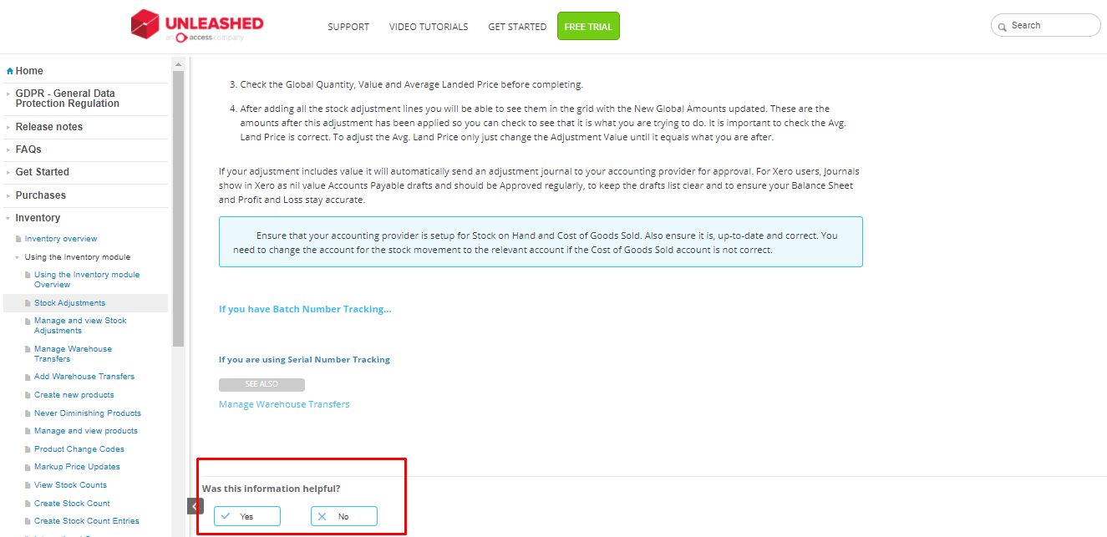The height and width of the screenshot is (537, 1107).
Task: Click page icon beside Create new products
Action: [x=28, y=395]
